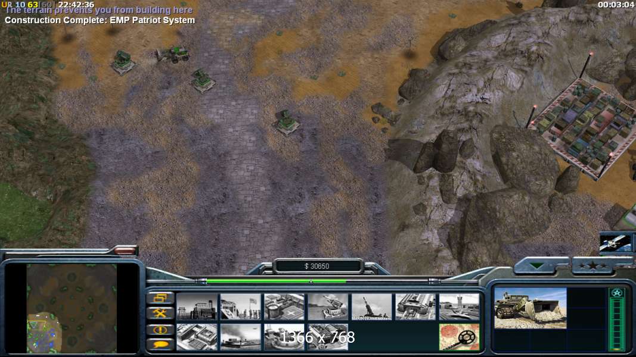Build the War Factory structure
The image size is (636, 357).
415,307
